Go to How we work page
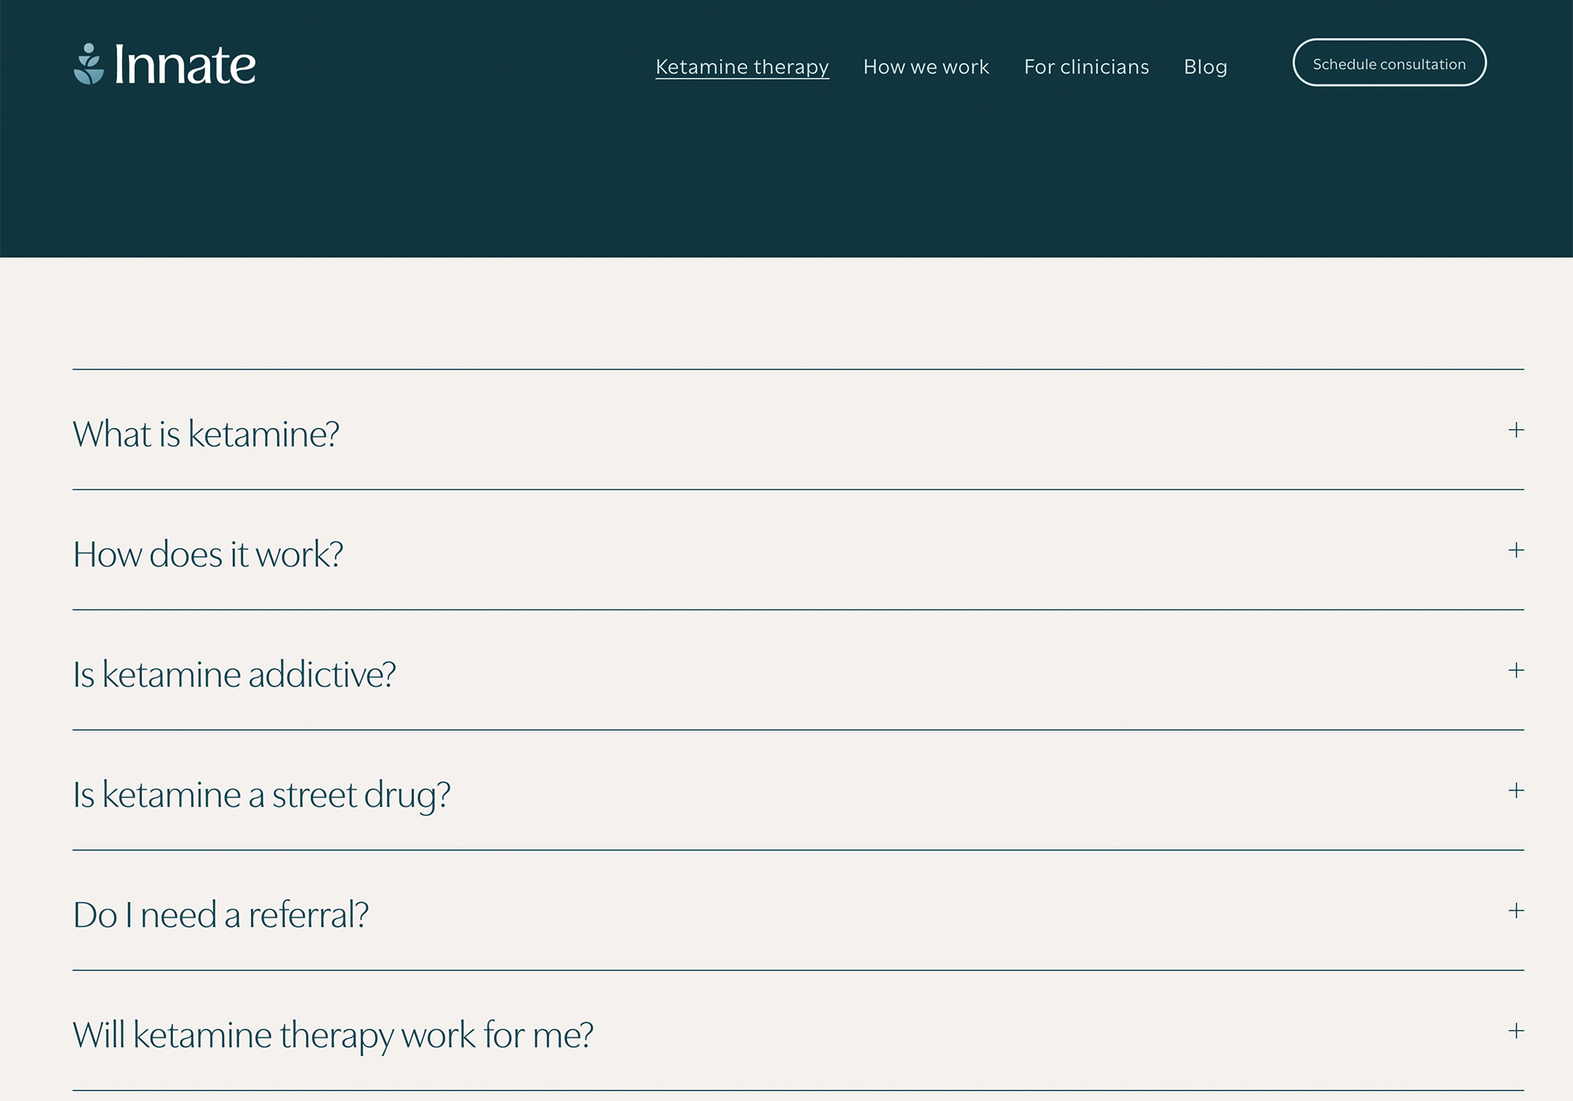1573x1101 pixels. (x=926, y=67)
